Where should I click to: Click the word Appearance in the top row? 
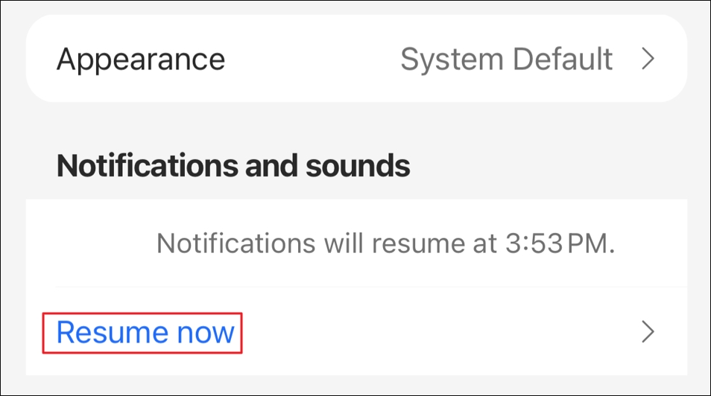click(141, 59)
